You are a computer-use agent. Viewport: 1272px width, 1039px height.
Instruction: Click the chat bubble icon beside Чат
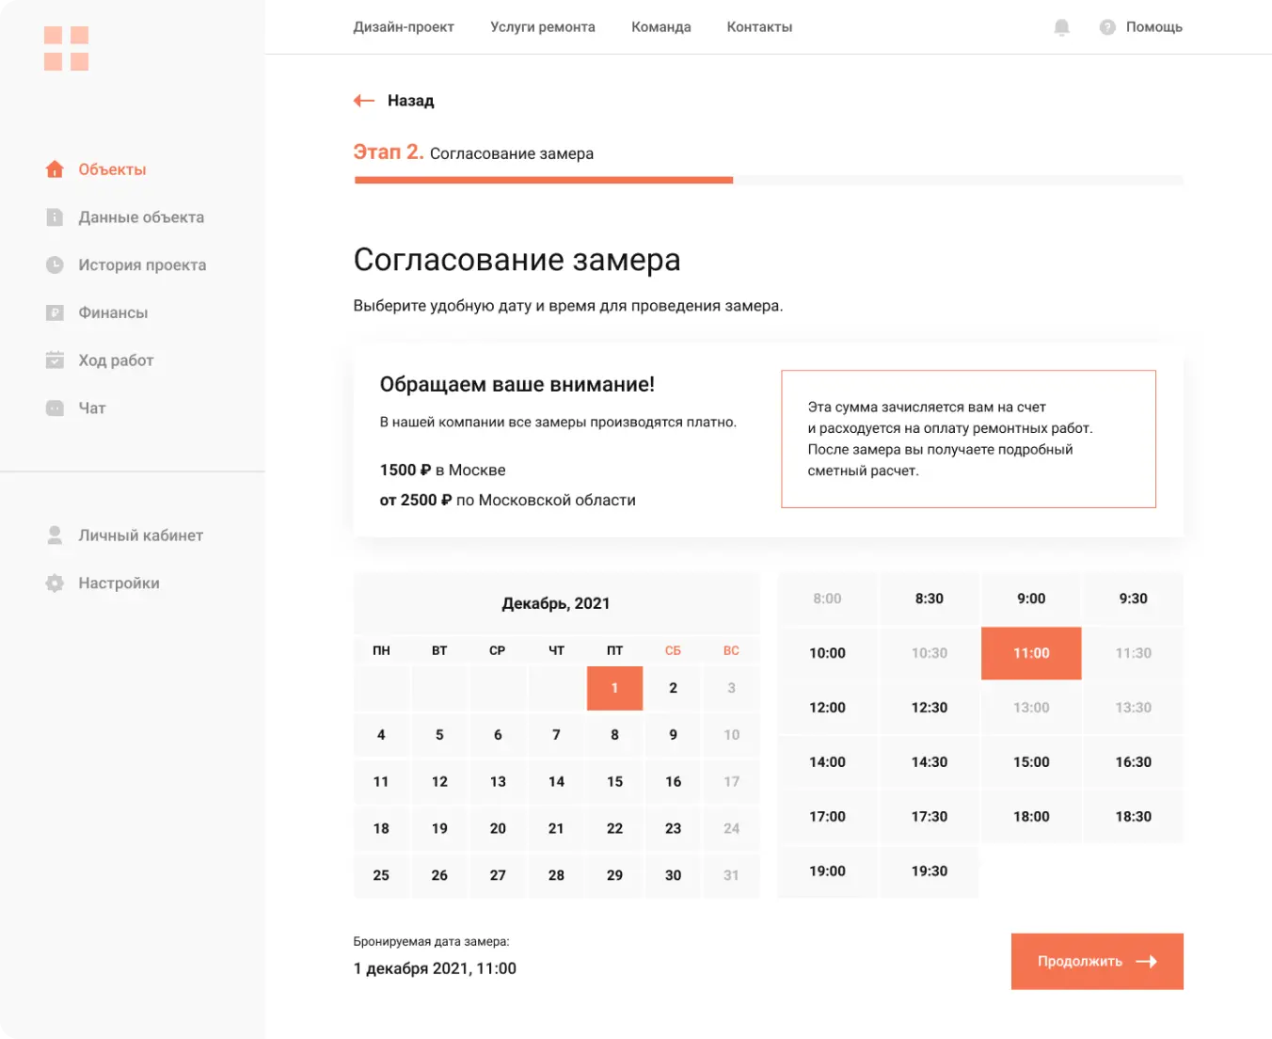pos(55,408)
